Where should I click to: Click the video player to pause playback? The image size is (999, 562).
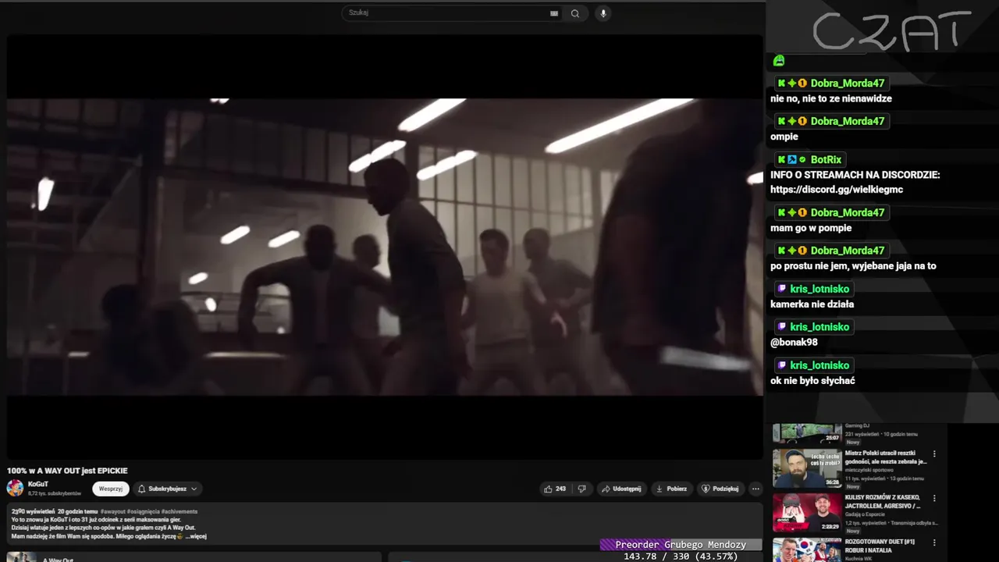(385, 247)
